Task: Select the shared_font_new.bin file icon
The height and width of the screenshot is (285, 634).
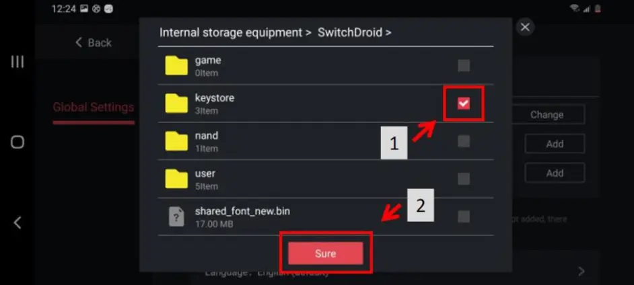Action: point(176,216)
